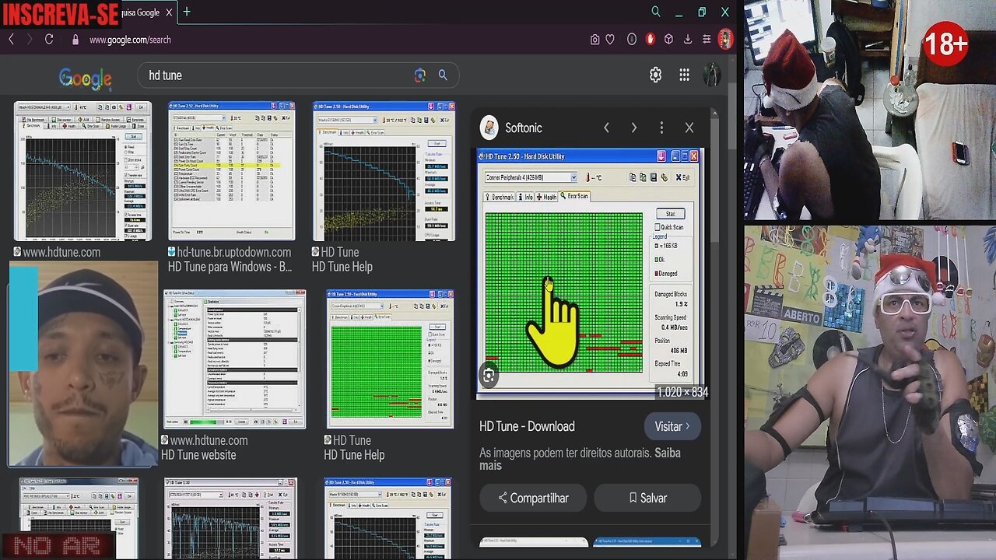The image size is (996, 560).
Task: Open the hd-tune.br.uptodown.com health table thumbnail
Action: tap(231, 171)
